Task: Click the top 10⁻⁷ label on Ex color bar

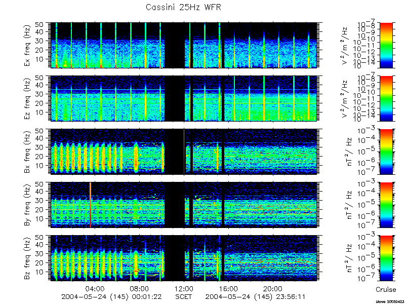Action: pyautogui.click(x=367, y=24)
